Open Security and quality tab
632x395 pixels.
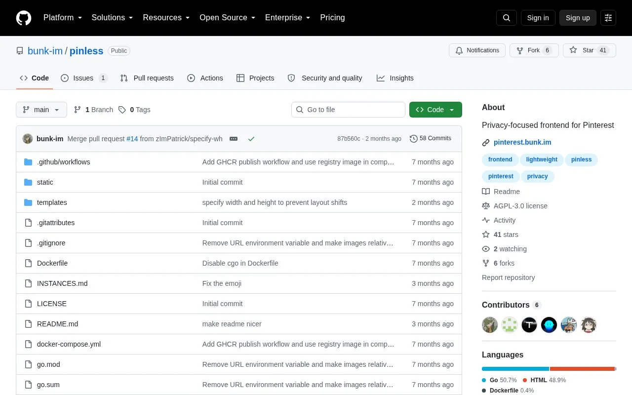[x=325, y=78]
